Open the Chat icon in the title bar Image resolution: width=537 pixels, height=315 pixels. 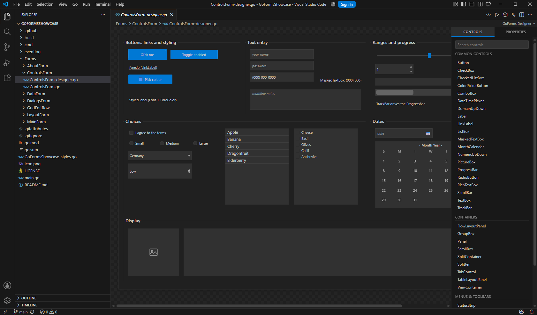pyautogui.click(x=488, y=4)
